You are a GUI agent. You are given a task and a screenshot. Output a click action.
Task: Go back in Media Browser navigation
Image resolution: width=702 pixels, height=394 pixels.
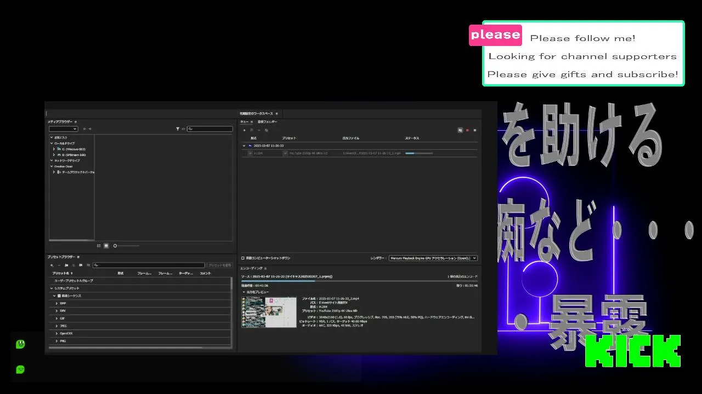coord(84,129)
